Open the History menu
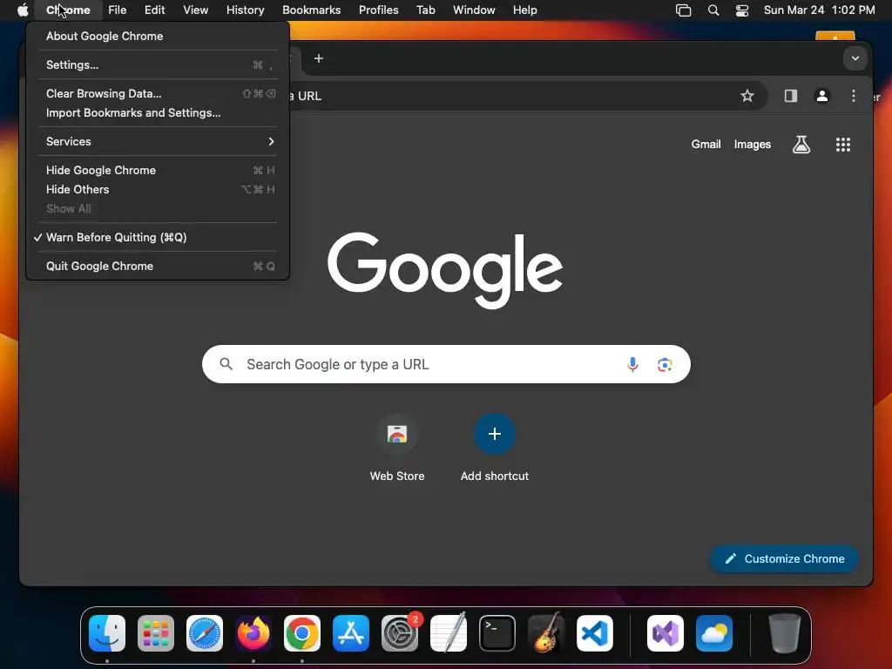 (245, 10)
